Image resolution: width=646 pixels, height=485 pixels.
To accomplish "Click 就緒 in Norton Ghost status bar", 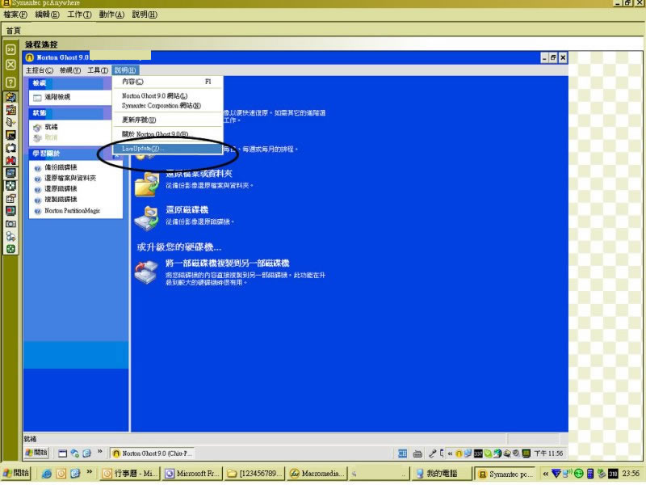I will point(30,439).
